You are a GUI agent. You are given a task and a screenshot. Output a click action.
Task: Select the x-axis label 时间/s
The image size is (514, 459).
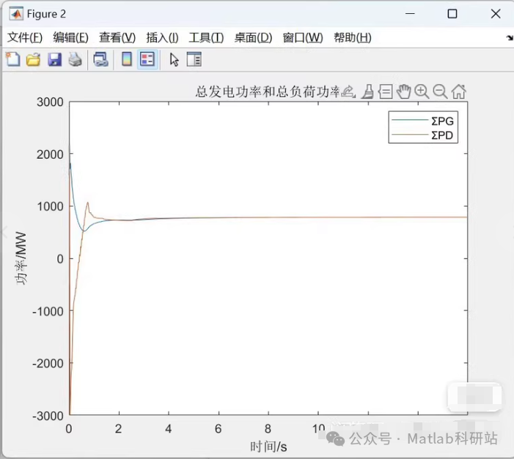pyautogui.click(x=268, y=447)
